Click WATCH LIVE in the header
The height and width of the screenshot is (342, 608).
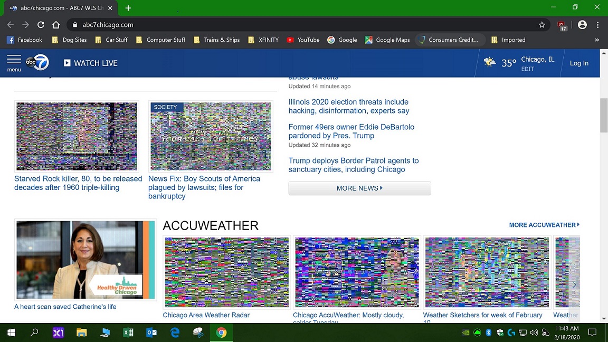tap(90, 63)
